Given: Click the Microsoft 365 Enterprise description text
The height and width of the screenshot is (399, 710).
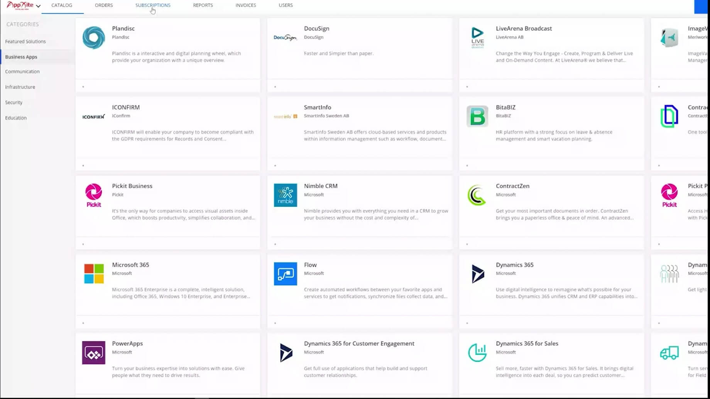Looking at the screenshot, I should point(181,293).
